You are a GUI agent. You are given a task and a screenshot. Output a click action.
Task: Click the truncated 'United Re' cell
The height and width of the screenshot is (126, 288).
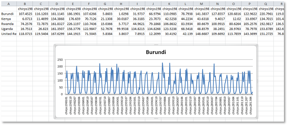coord(8,34)
